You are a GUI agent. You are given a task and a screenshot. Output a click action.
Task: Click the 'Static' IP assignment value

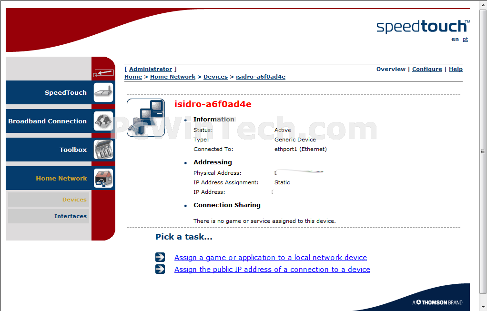[282, 182]
